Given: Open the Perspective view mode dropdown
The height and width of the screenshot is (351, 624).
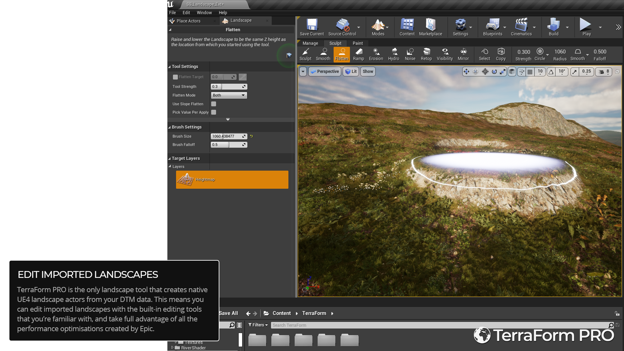Looking at the screenshot, I should point(325,71).
